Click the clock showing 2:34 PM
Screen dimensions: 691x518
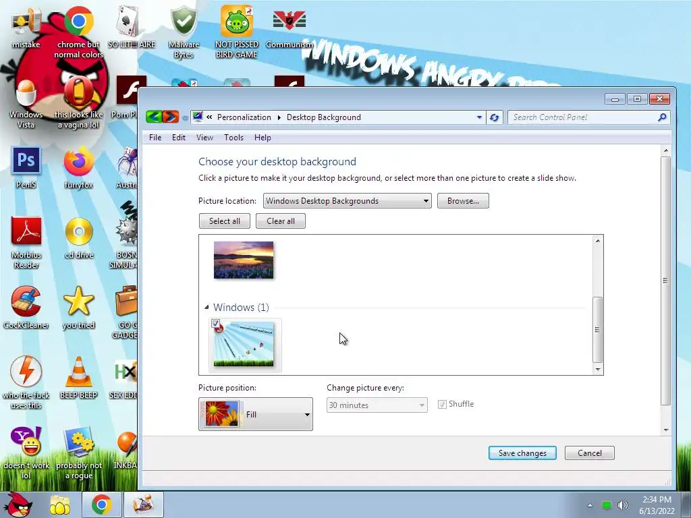click(657, 500)
